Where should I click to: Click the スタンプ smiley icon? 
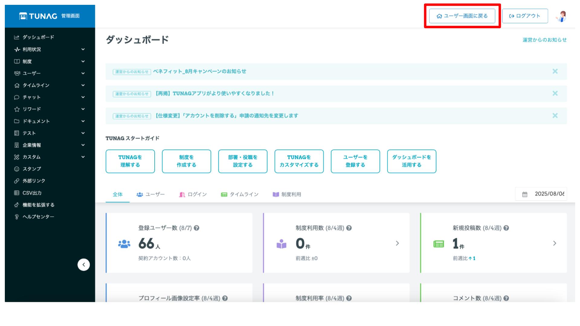pos(17,169)
